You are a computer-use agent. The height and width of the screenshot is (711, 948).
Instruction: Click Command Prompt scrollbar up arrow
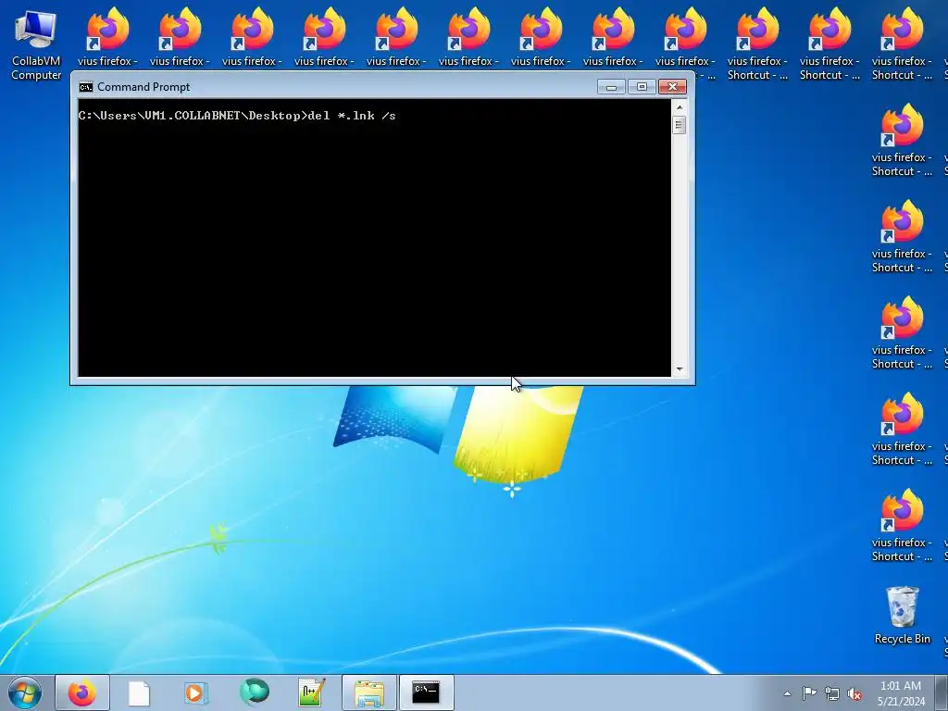680,107
